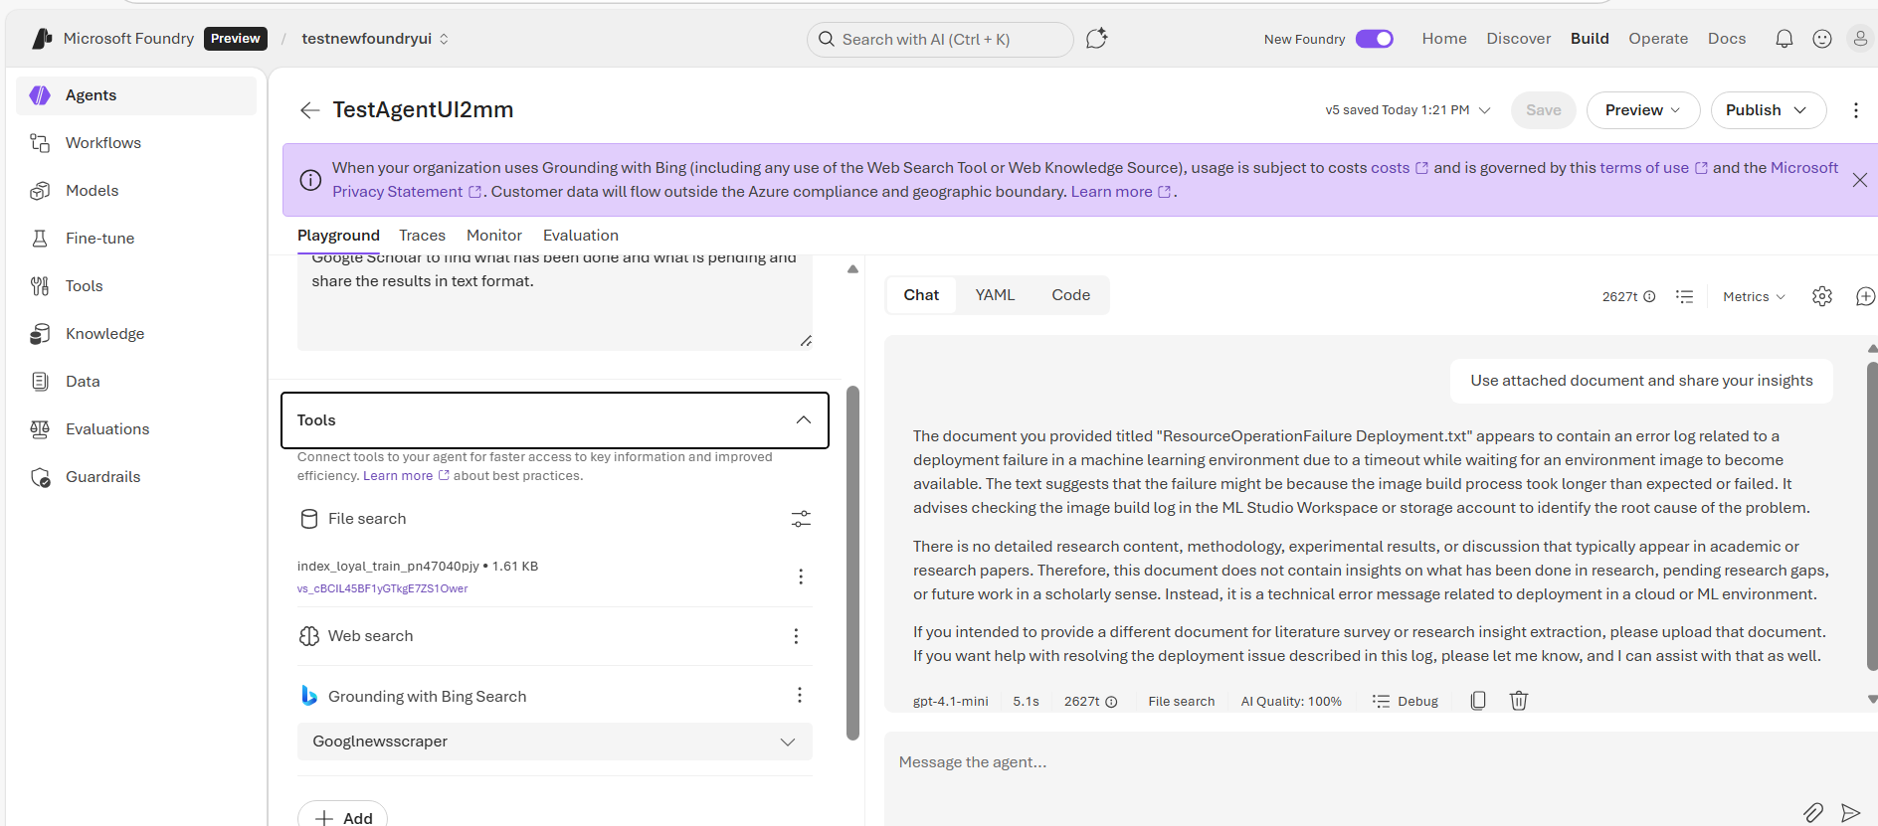Open the user account avatar
The image size is (1878, 826).
pos(1859,39)
